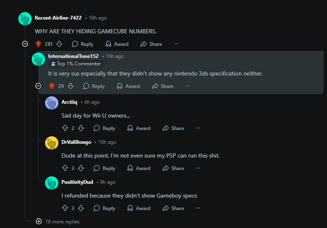Viewport: 327px width, 228px height.
Task: Collapse Recent-Airline-7422's comment thread
Action: pyautogui.click(x=25, y=44)
